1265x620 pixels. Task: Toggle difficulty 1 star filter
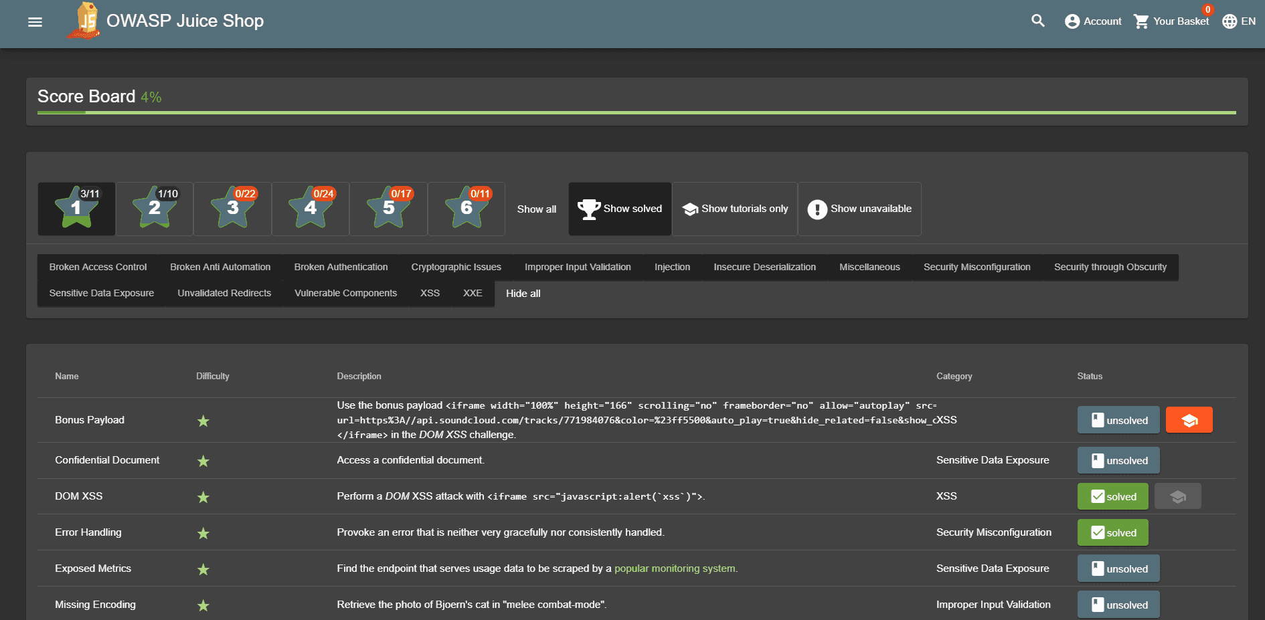coord(76,209)
